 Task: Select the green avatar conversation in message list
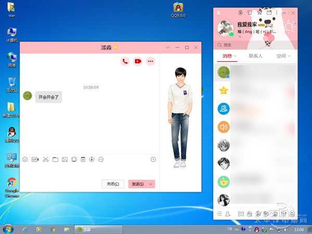pos(255,72)
